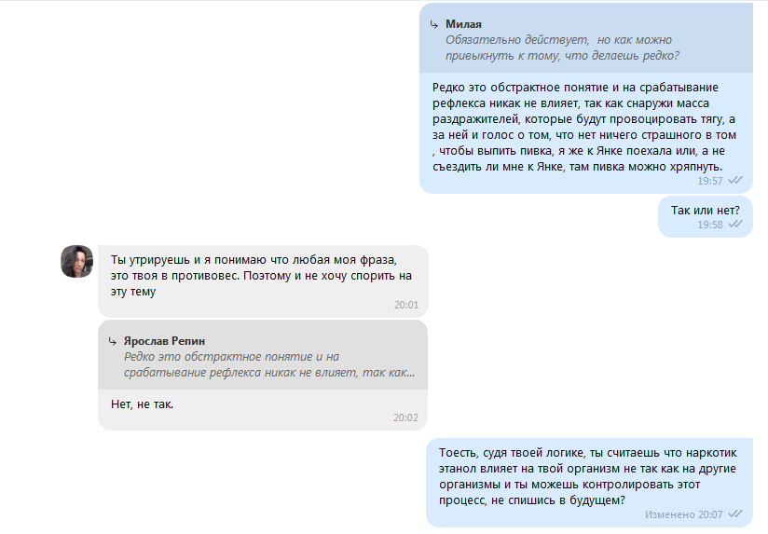Click read checkmarks next to Изменено 20:07
Image resolution: width=768 pixels, height=534 pixels.
coord(735,513)
